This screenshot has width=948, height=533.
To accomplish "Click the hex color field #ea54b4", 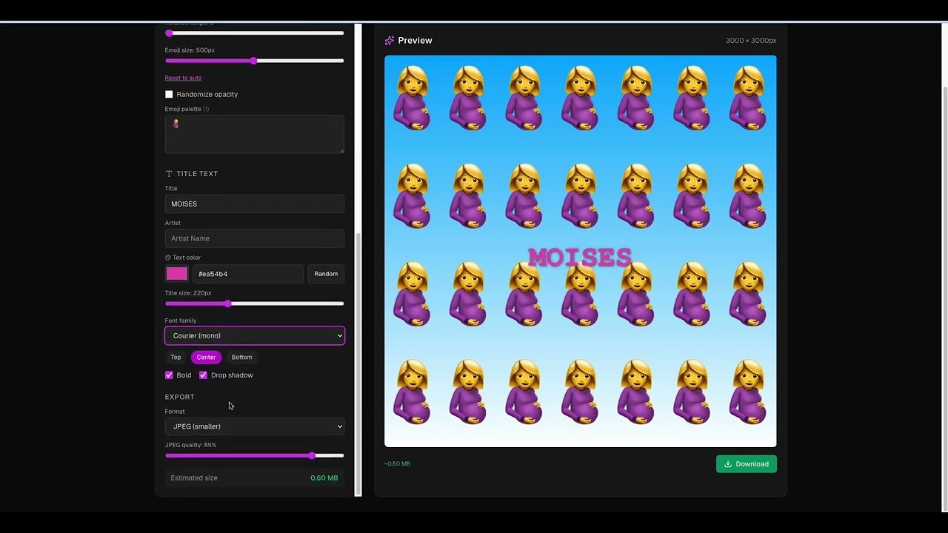I will 248,274.
